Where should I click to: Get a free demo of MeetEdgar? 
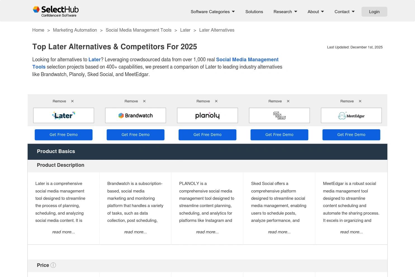[351, 135]
